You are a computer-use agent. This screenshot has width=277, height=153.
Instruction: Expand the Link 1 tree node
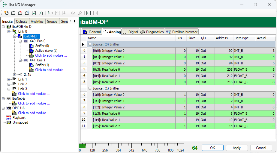(9, 79)
